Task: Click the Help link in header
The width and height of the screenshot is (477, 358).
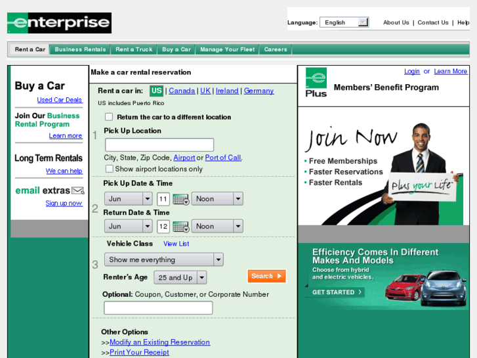Action: 463,22
